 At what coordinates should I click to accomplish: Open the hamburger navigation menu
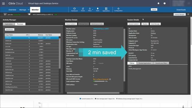3,3
